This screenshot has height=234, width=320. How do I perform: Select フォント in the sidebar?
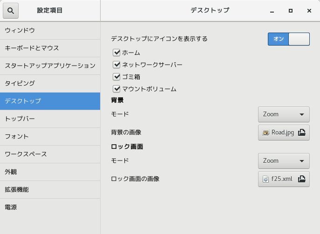pos(50,137)
